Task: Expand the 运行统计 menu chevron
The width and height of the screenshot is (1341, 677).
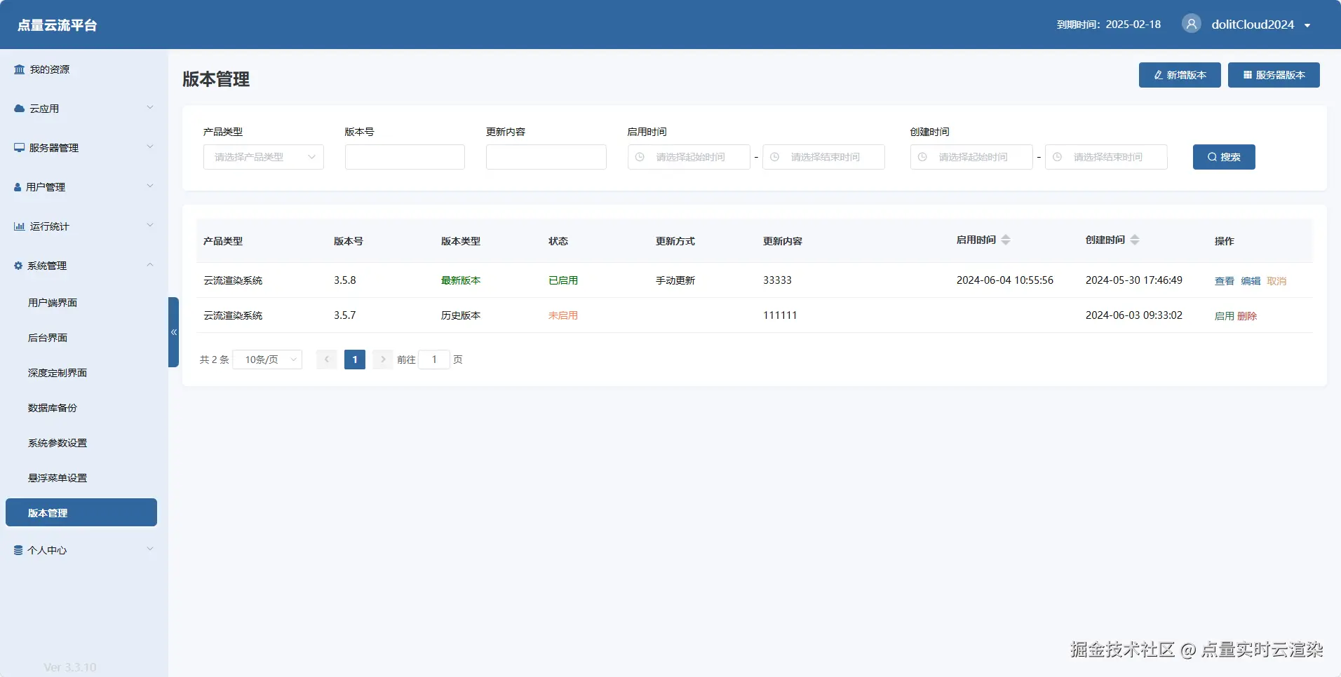Action: click(x=149, y=225)
